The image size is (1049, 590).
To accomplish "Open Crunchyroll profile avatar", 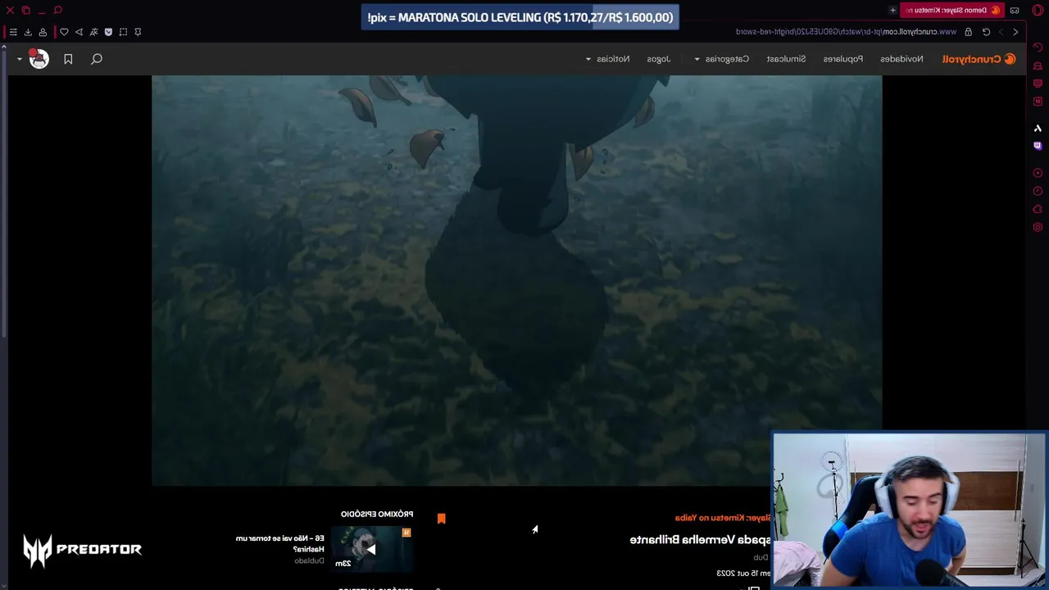I will click(x=39, y=59).
